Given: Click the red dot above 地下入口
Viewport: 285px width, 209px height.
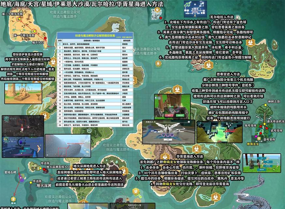Looking at the screenshot, I should 45,38.
